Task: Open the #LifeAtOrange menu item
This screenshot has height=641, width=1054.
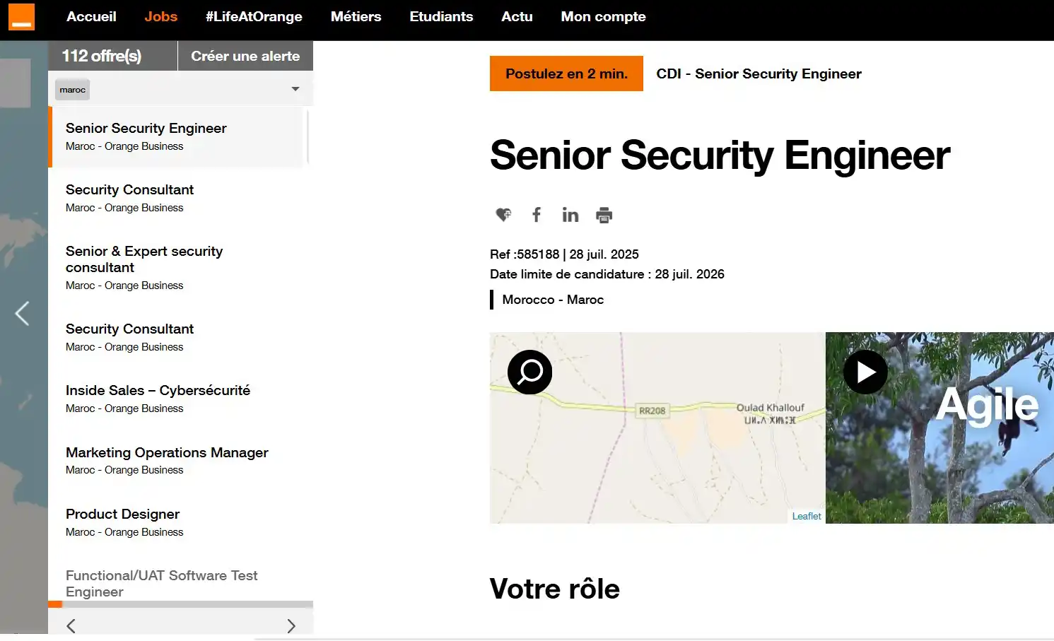Action: click(254, 17)
